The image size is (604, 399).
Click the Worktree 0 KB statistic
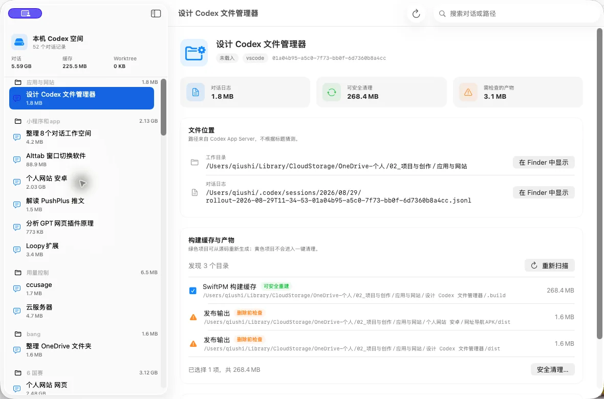click(125, 62)
